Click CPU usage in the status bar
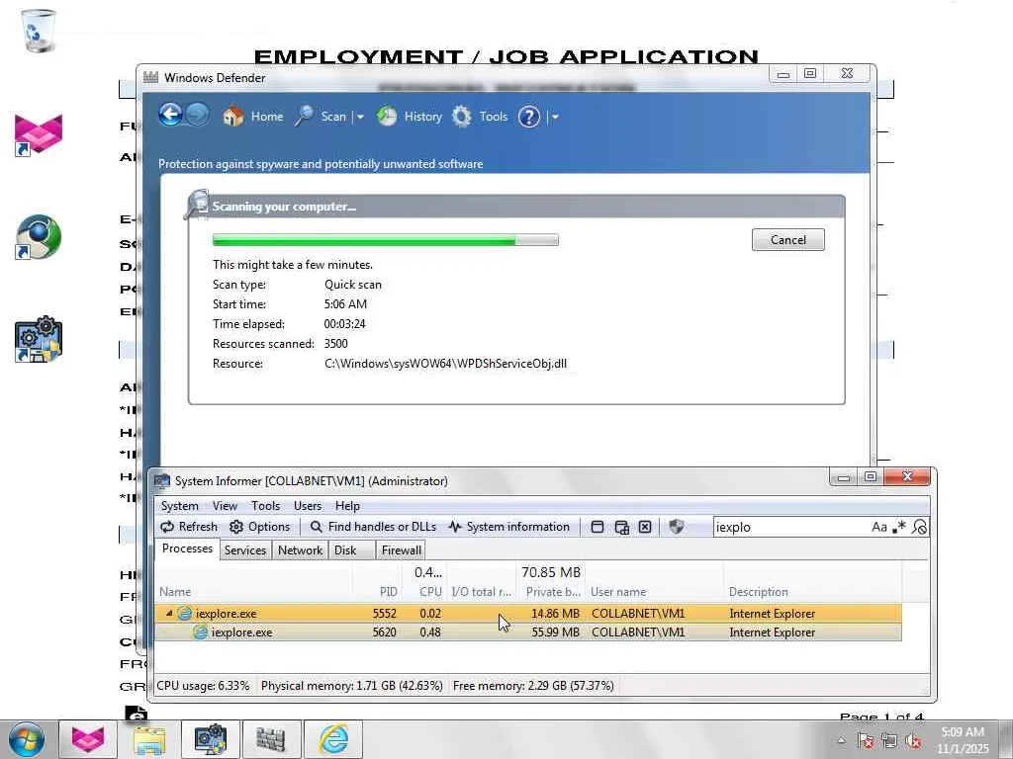The height and width of the screenshot is (759, 1013). (204, 686)
